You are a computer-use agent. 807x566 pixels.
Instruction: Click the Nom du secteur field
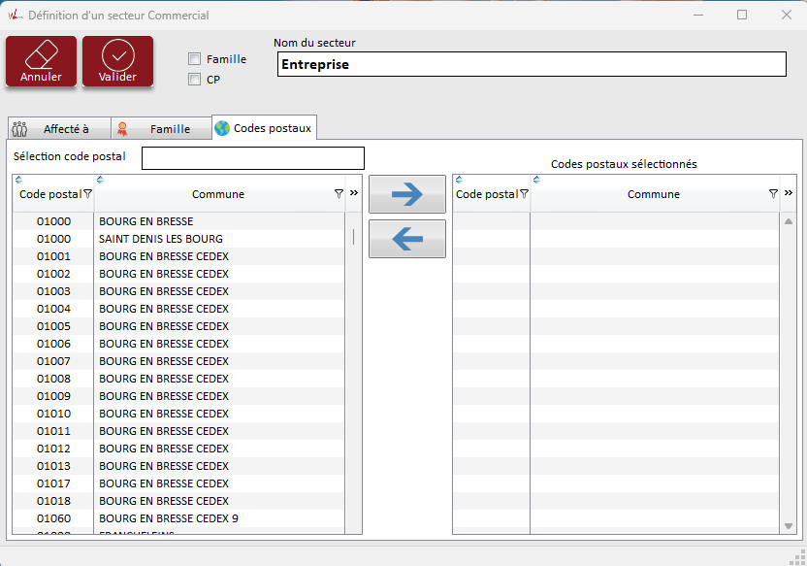[x=531, y=64]
